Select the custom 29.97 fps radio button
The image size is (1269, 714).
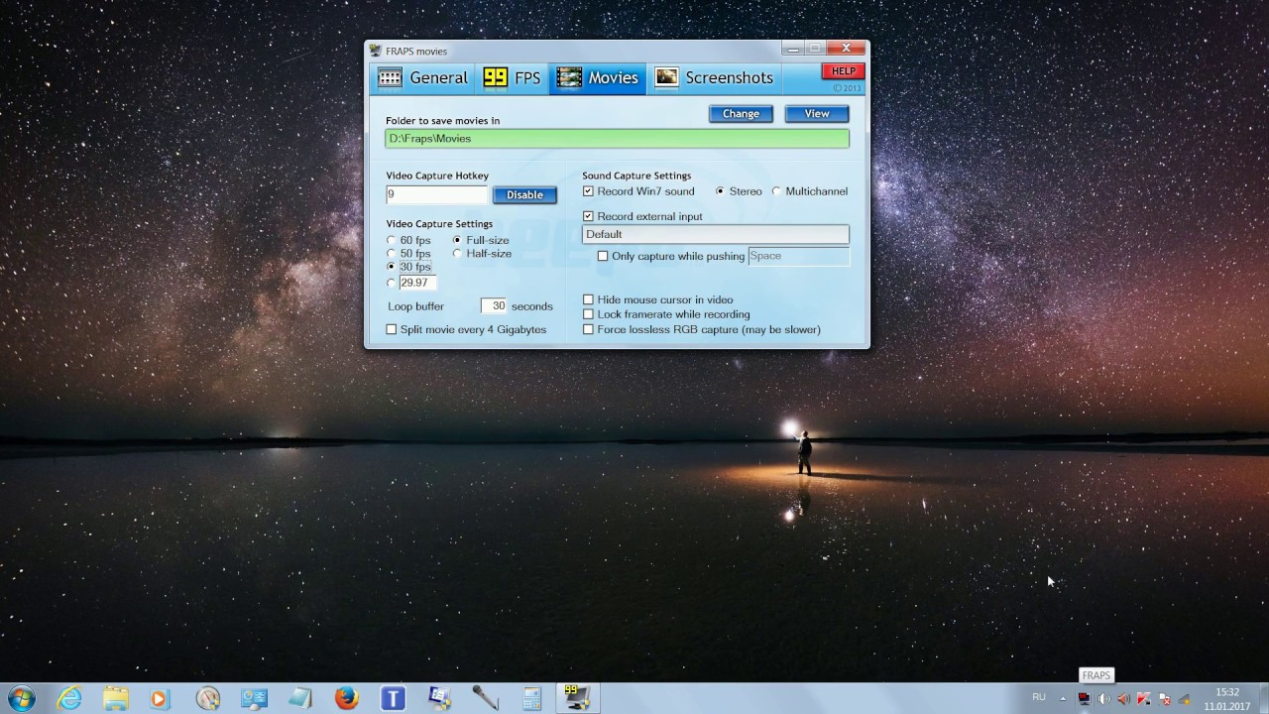pos(391,283)
